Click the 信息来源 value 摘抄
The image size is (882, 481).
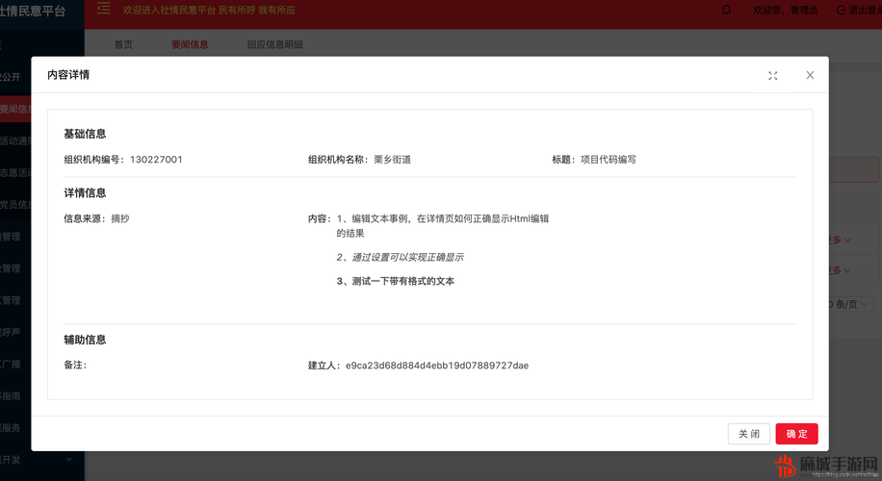(x=120, y=218)
